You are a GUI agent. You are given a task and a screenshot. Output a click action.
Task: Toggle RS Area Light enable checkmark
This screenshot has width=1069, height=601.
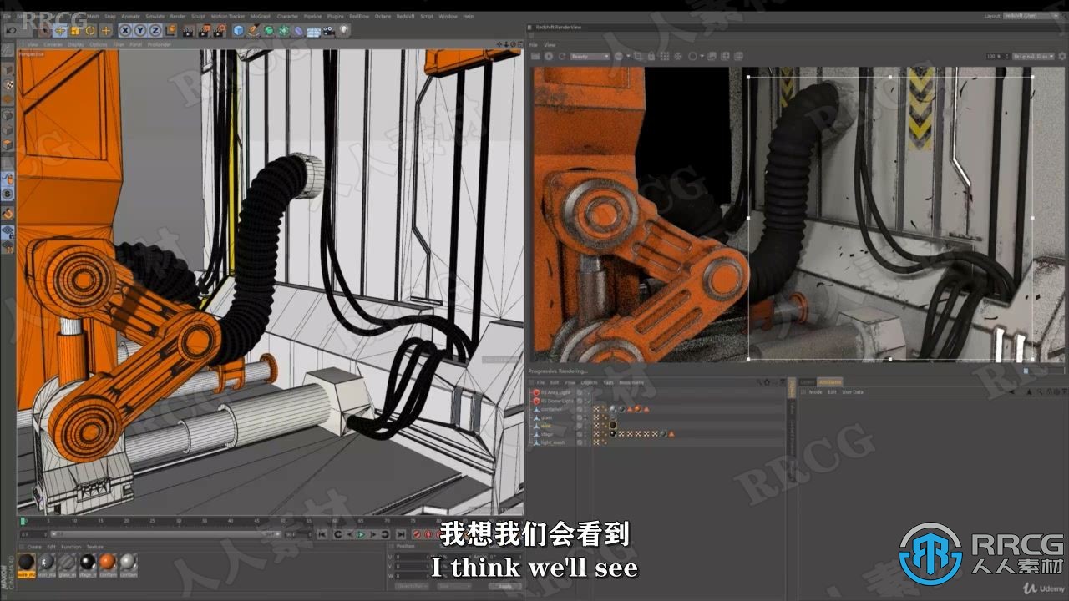pyautogui.click(x=587, y=392)
